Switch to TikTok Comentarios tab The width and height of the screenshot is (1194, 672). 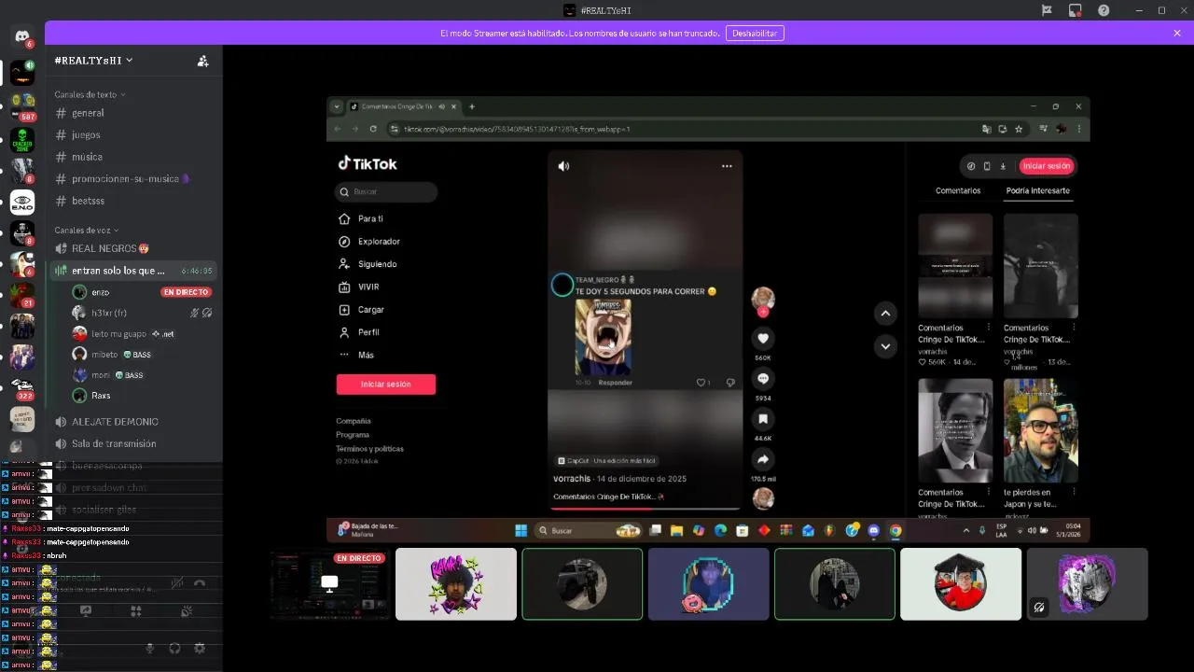coord(958,190)
